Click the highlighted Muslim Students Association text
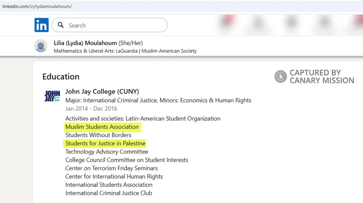The image size is (363, 203). pyautogui.click(x=102, y=127)
